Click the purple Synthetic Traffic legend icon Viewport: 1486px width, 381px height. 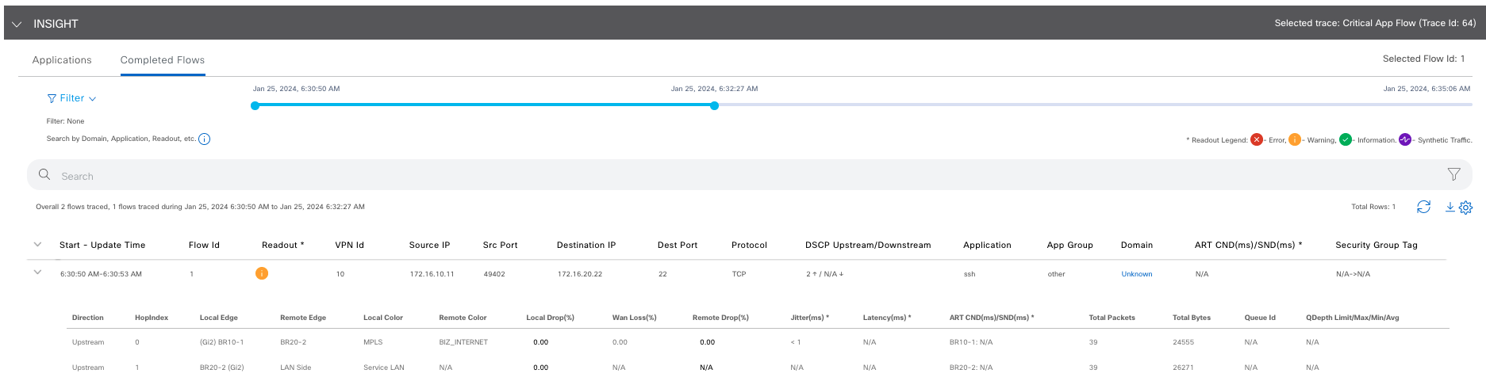[1405, 139]
